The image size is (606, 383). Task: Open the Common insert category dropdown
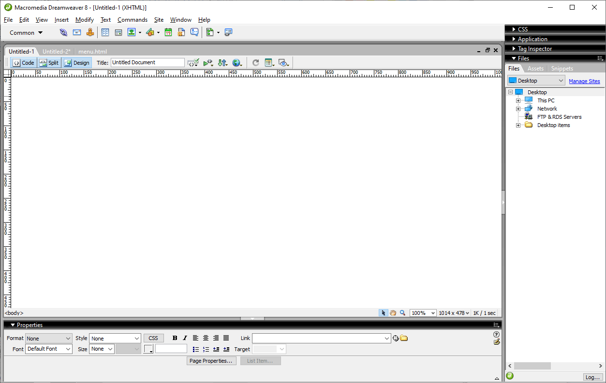pyautogui.click(x=26, y=32)
